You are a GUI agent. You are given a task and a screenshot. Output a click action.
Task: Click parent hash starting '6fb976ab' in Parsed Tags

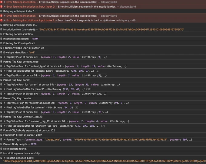[x=121, y=139]
